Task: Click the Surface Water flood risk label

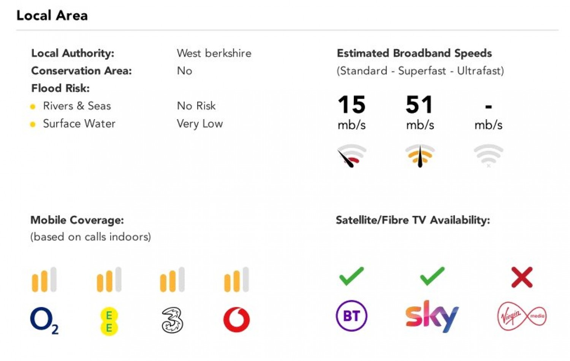Action: [79, 124]
